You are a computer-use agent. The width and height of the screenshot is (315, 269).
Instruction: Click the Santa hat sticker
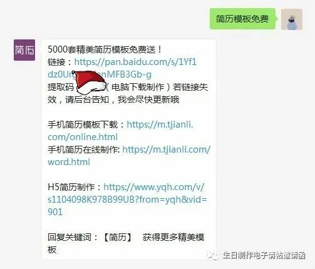[x=90, y=83]
